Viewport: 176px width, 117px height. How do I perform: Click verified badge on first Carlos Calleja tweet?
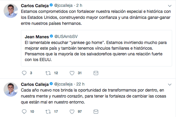click(x=51, y=5)
